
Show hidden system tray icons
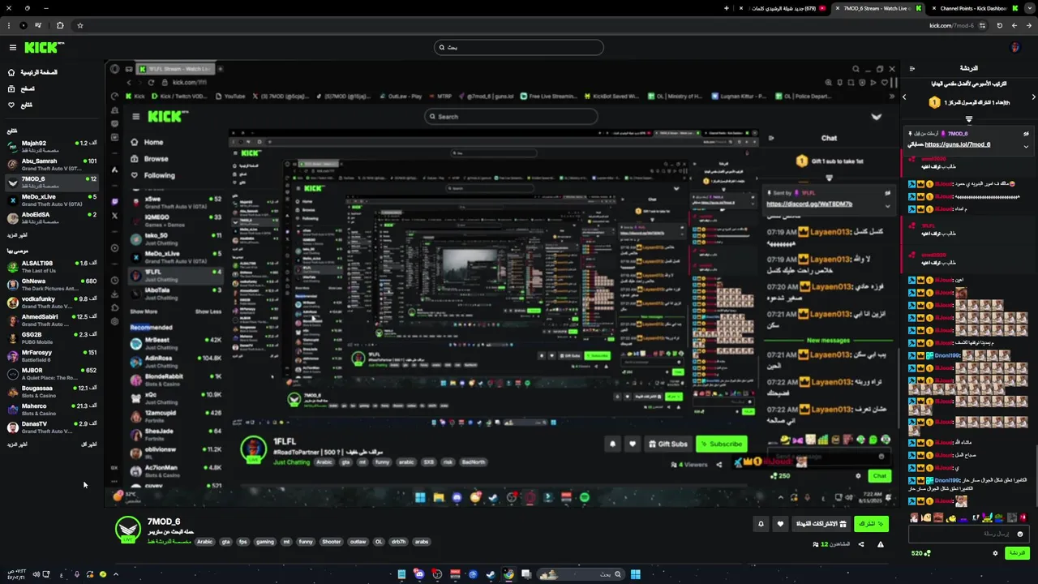pyautogui.click(x=115, y=574)
